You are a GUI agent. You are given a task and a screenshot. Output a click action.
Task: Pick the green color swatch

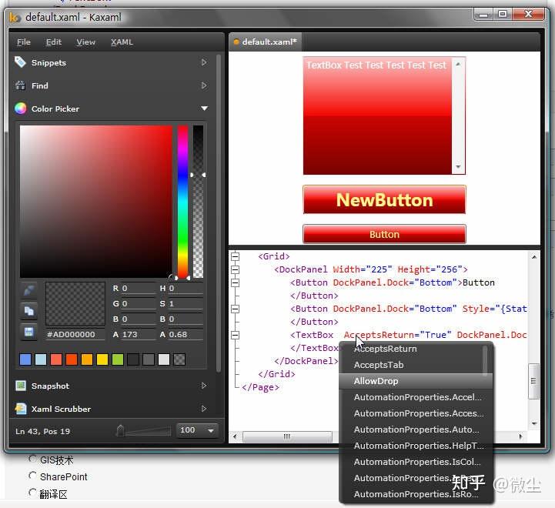point(118,359)
